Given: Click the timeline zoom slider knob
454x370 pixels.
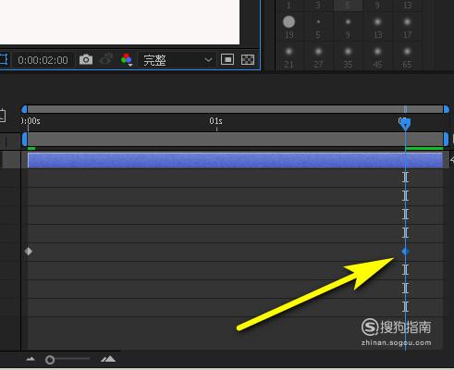Looking at the screenshot, I should coord(50,360).
